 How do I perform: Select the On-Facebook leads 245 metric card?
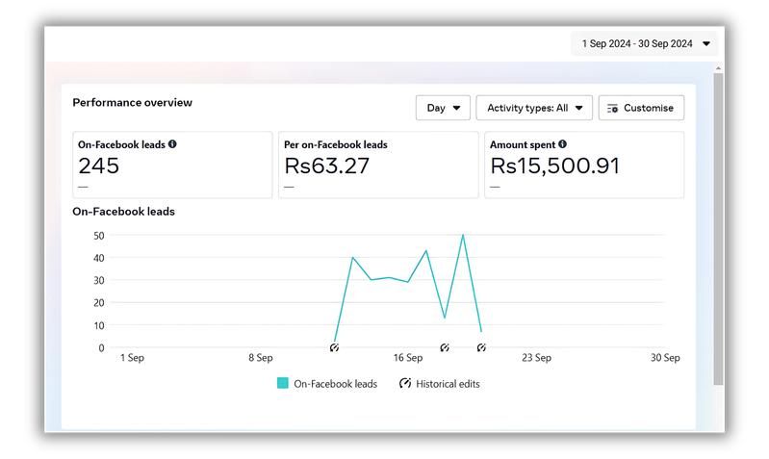[172, 166]
